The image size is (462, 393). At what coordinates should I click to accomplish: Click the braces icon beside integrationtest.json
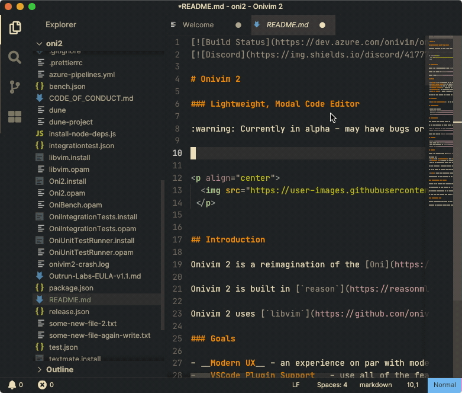coord(40,146)
